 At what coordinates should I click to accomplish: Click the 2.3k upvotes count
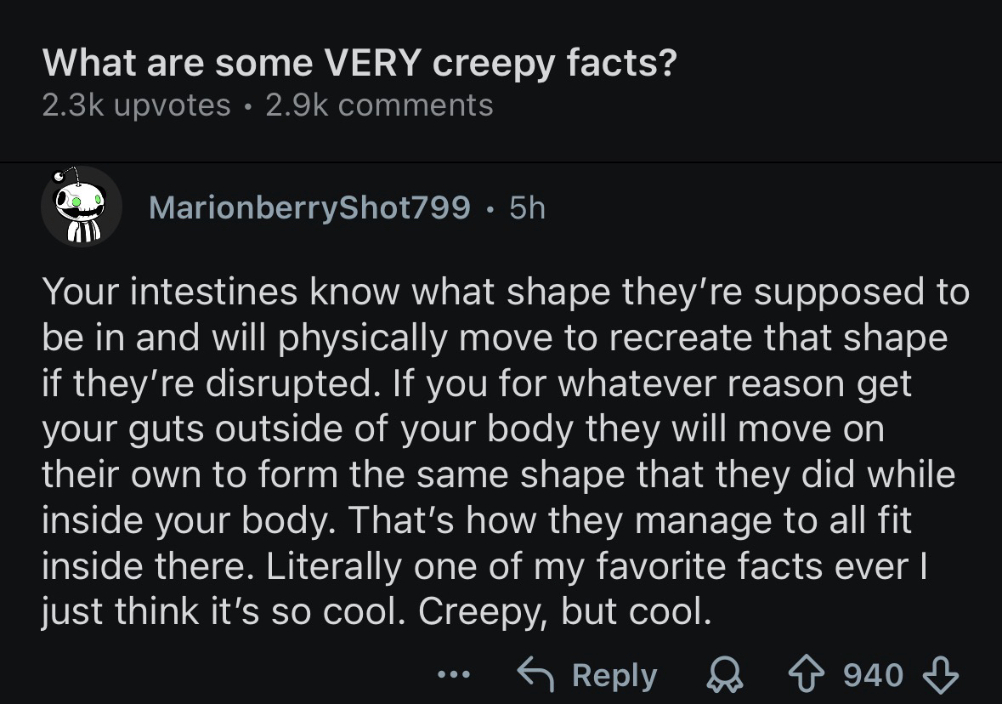tap(136, 105)
